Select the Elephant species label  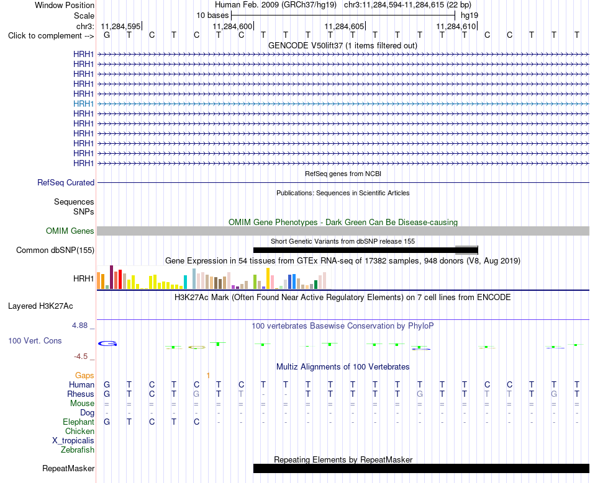click(x=79, y=422)
